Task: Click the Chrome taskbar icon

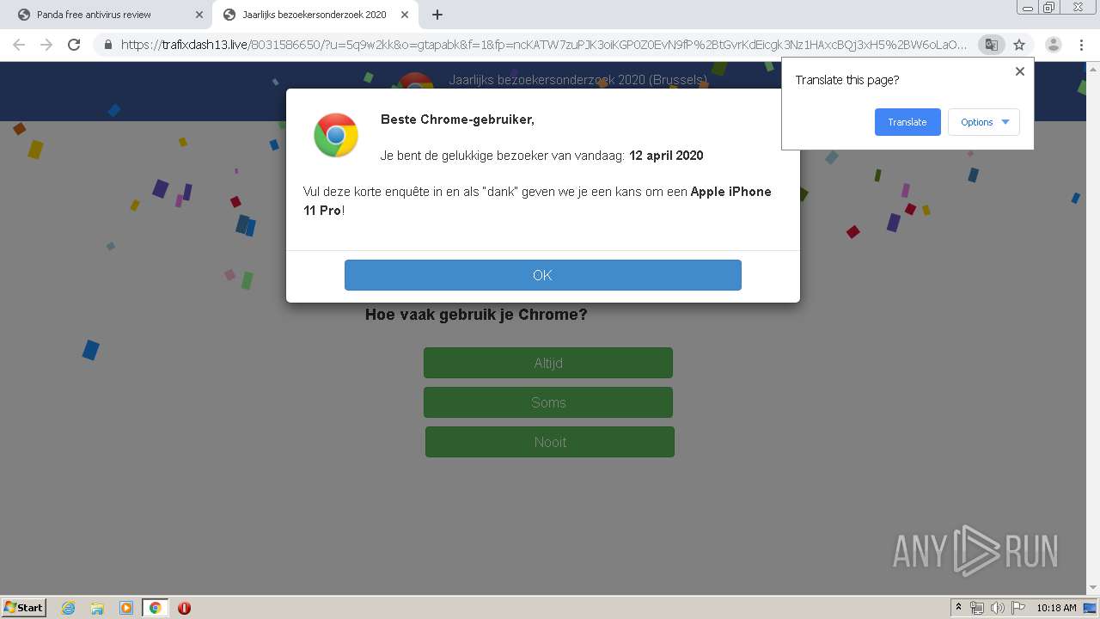Action: [x=155, y=608]
